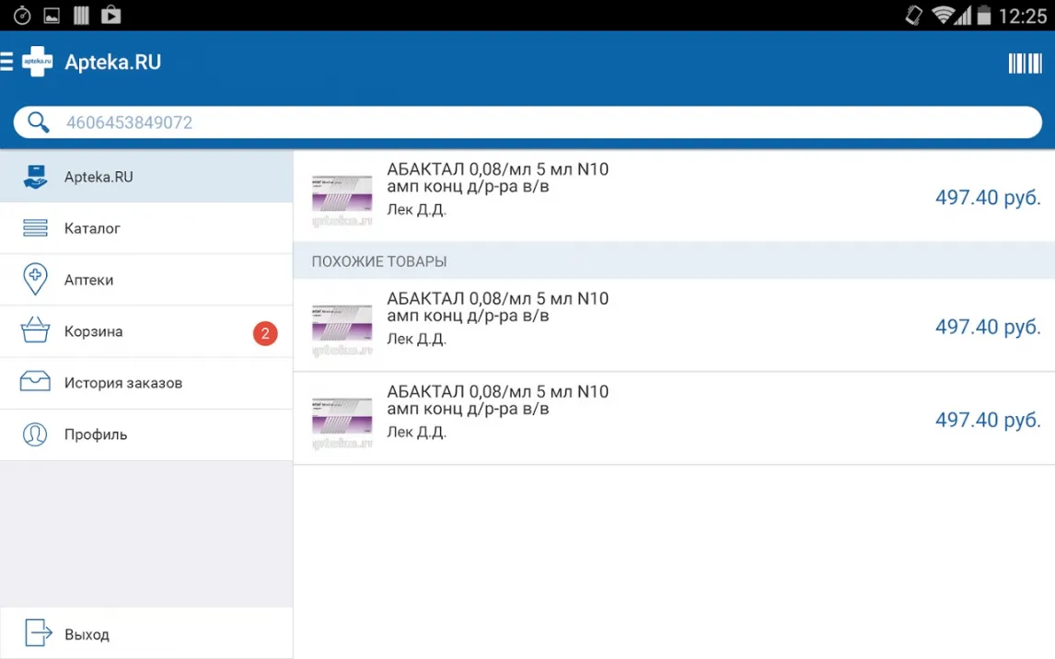Tap the Каталог list icon

(x=35, y=228)
